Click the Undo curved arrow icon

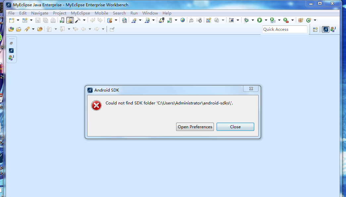tap(92, 20)
